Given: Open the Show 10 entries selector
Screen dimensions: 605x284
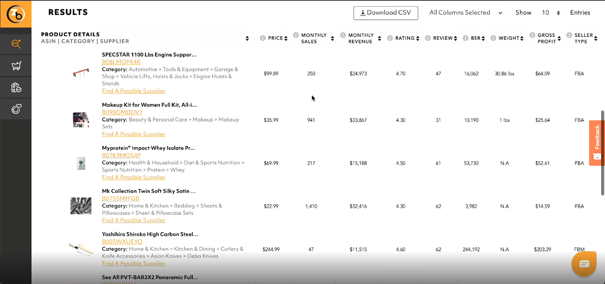Looking at the screenshot, I should pos(550,13).
